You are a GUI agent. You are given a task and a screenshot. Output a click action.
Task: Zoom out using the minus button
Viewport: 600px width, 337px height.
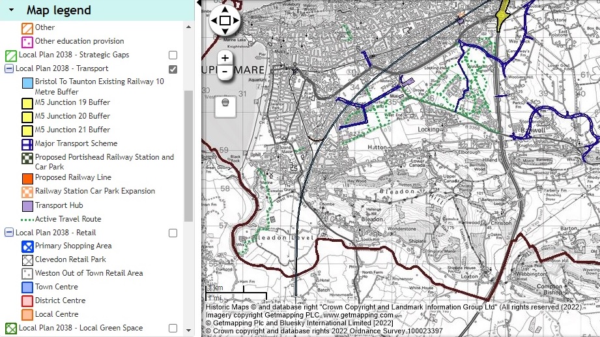(x=225, y=71)
